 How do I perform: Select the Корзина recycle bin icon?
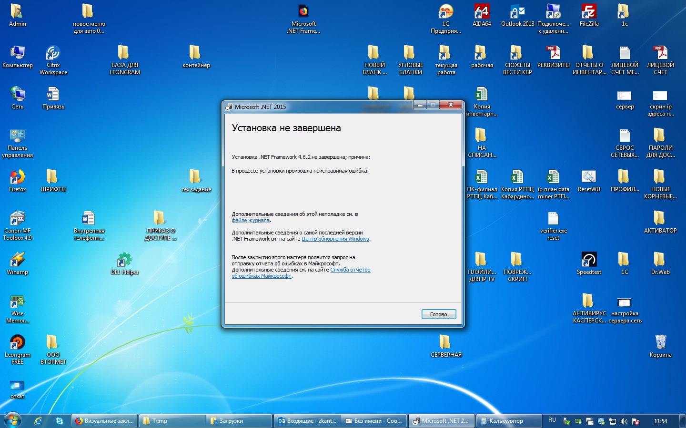point(660,346)
